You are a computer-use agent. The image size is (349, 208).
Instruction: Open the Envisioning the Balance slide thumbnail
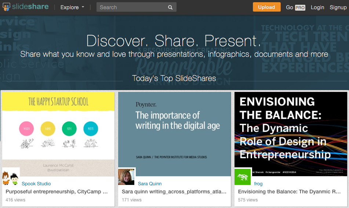(x=291, y=134)
